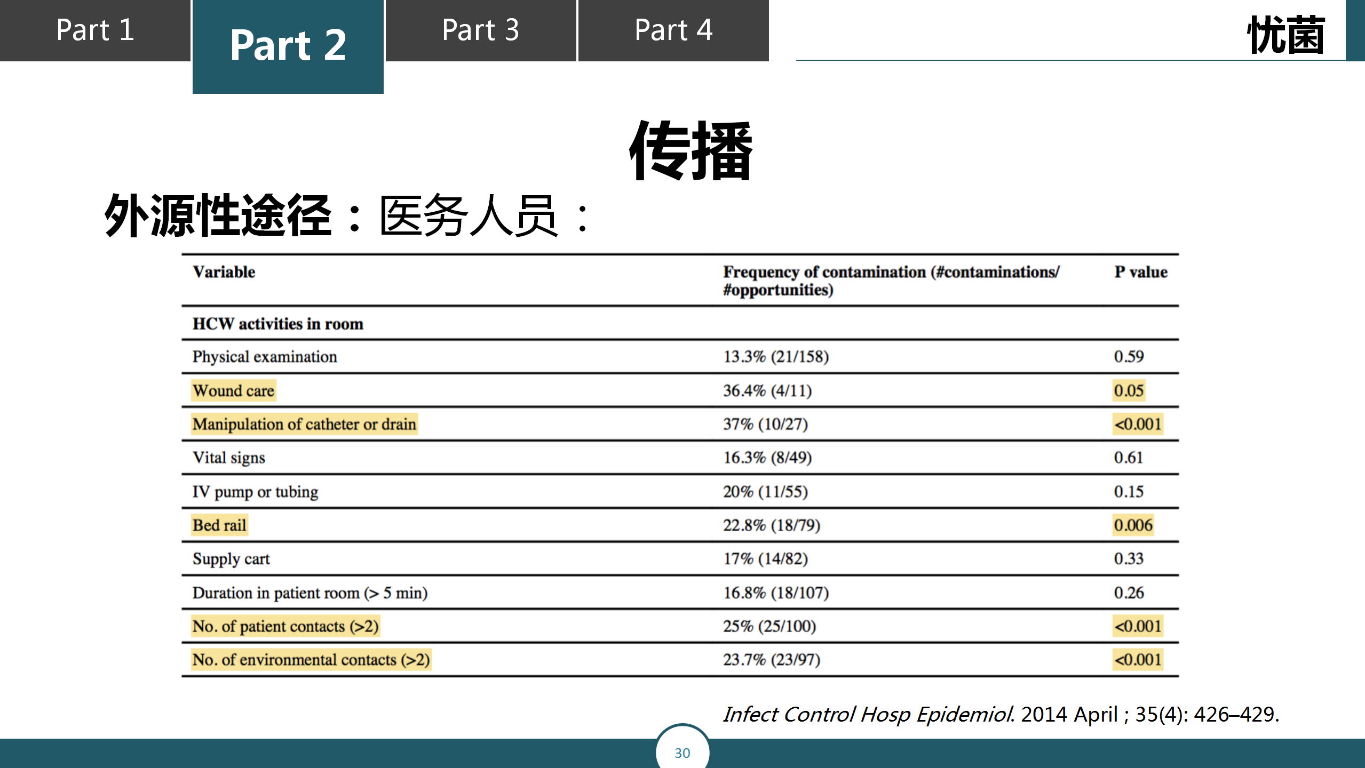This screenshot has width=1365, height=768.
Task: Click the 13.3% (21/158) cell
Action: [776, 357]
